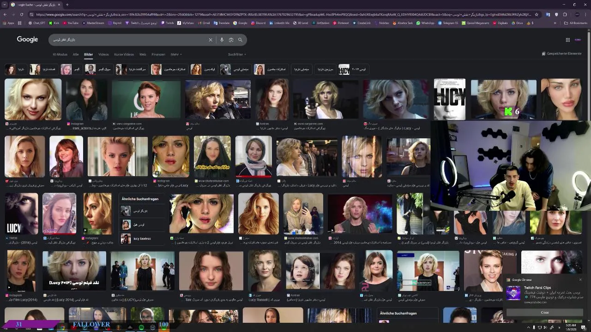
Task: Submit search with magnifier icon
Action: point(240,40)
